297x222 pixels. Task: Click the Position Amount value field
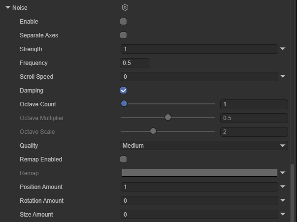point(199,187)
